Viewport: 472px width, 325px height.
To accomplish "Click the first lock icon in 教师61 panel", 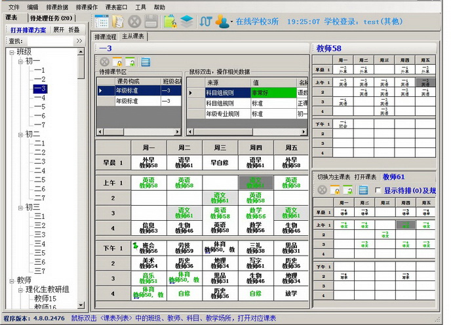I will pos(334,190).
